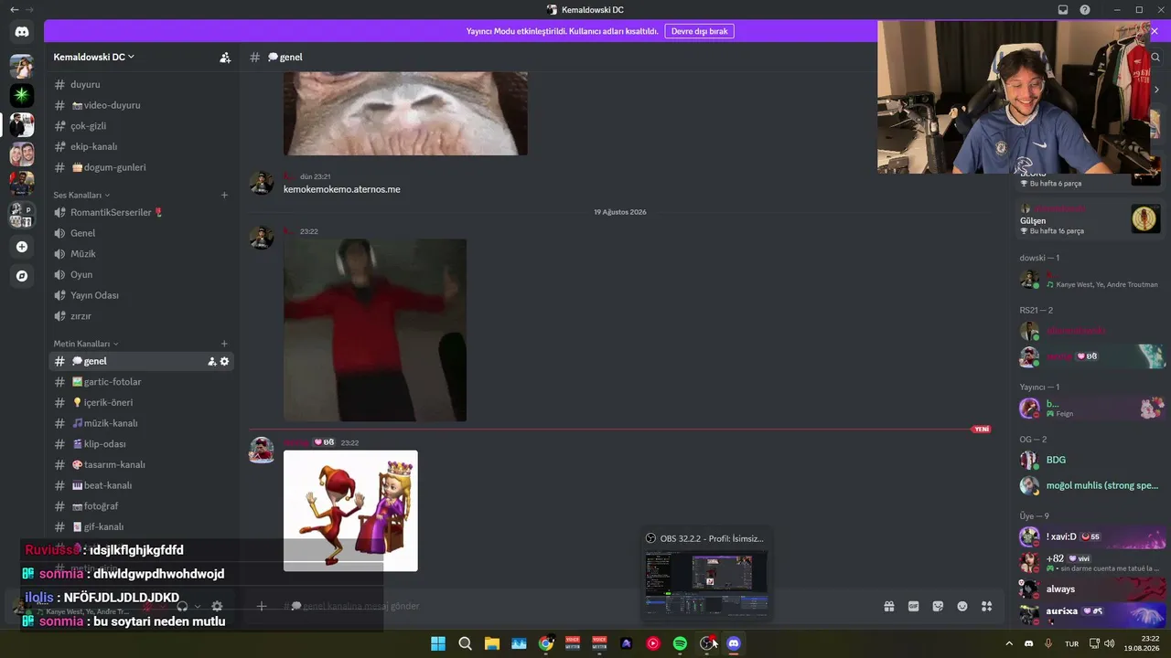Open the dogum-gunleri channel
Image resolution: width=1171 pixels, height=658 pixels.
pyautogui.click(x=142, y=167)
